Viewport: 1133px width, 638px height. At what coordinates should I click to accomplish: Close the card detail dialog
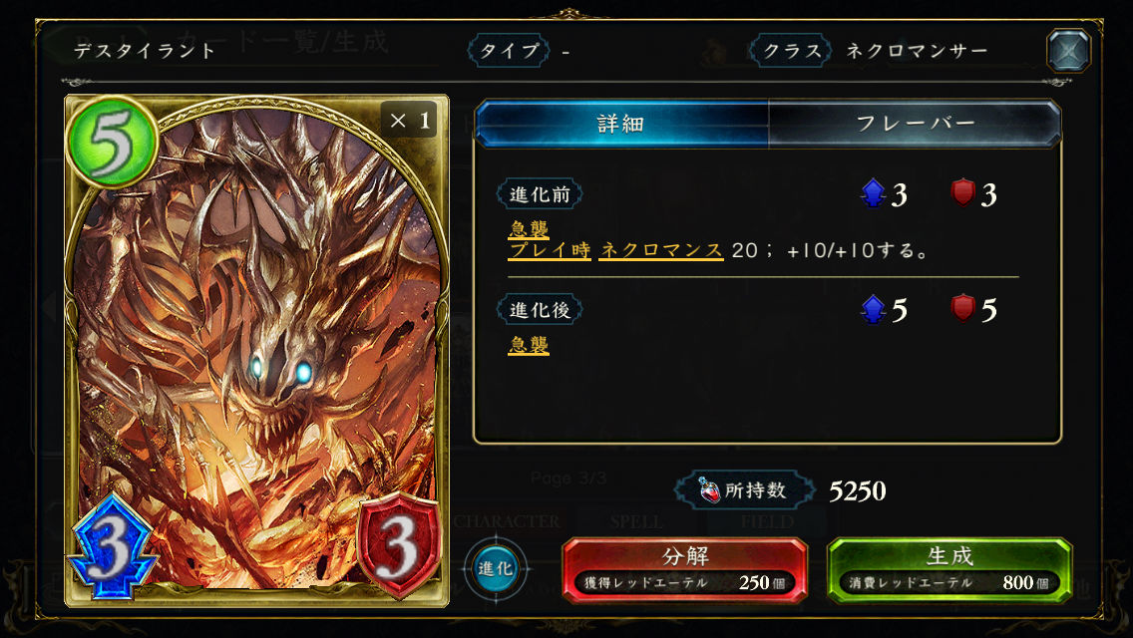[1068, 51]
